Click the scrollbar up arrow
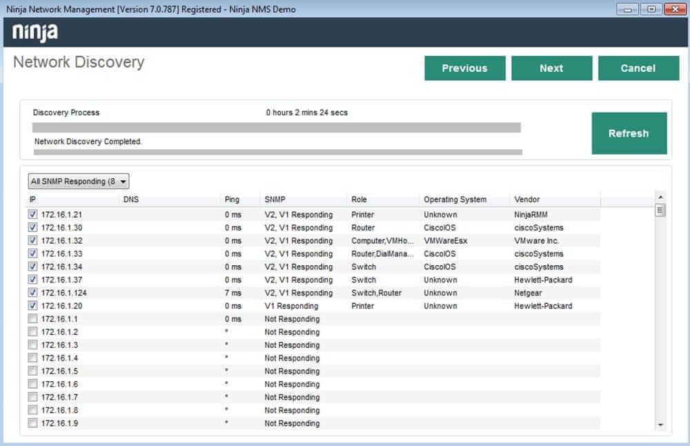 pyautogui.click(x=660, y=197)
